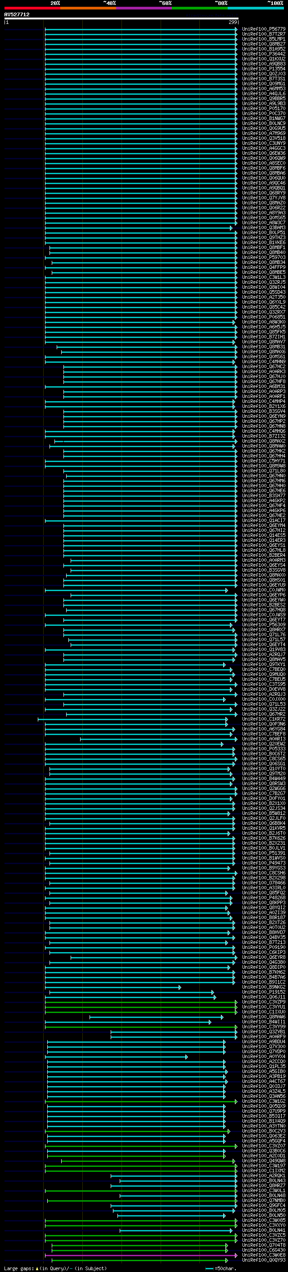Select hit UniRef100_P0C370
The height and width of the screenshot is (1272, 288).
click(264, 114)
